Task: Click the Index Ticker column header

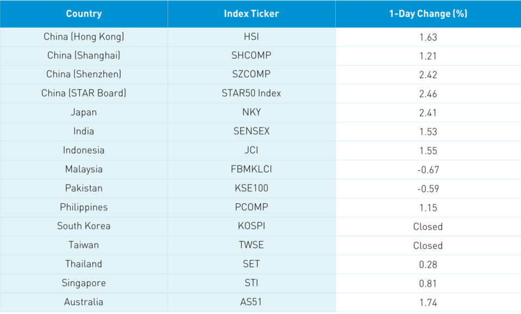Action: (252, 14)
